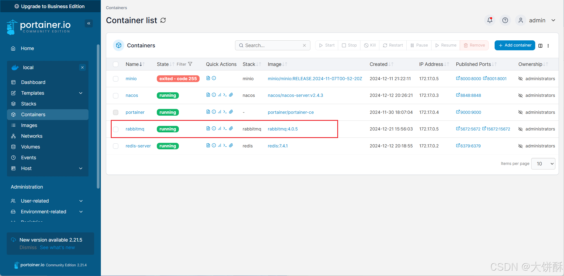Viewport: 564px width, 276px height.
Task: Open logs for the nacos container
Action: point(208,95)
